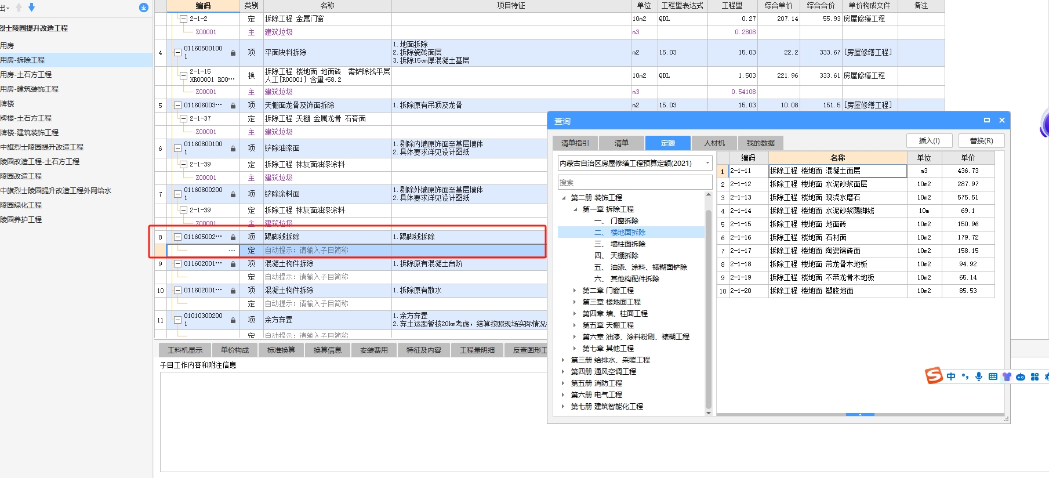Viewport: 1049px width, 478px height.
Task: Open 安装费用 tab
Action: click(x=374, y=350)
